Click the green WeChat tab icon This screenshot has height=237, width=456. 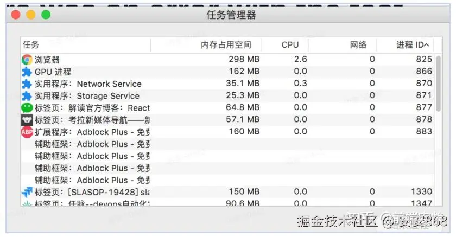[27, 108]
